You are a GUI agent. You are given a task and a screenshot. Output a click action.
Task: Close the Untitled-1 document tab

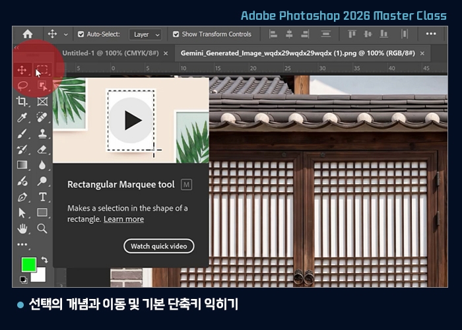[x=166, y=53]
